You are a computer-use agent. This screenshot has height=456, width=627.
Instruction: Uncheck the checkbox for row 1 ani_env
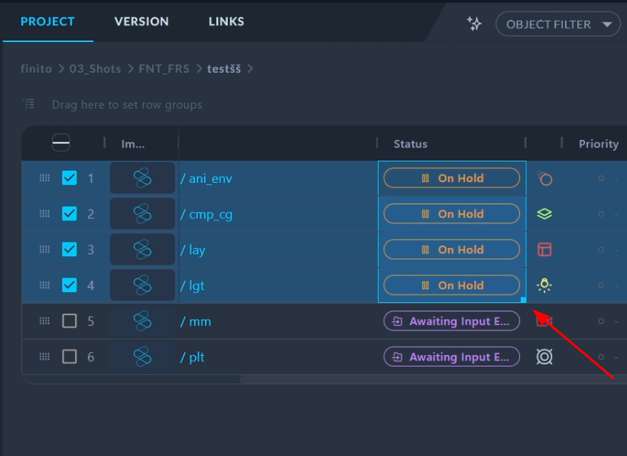click(x=70, y=178)
